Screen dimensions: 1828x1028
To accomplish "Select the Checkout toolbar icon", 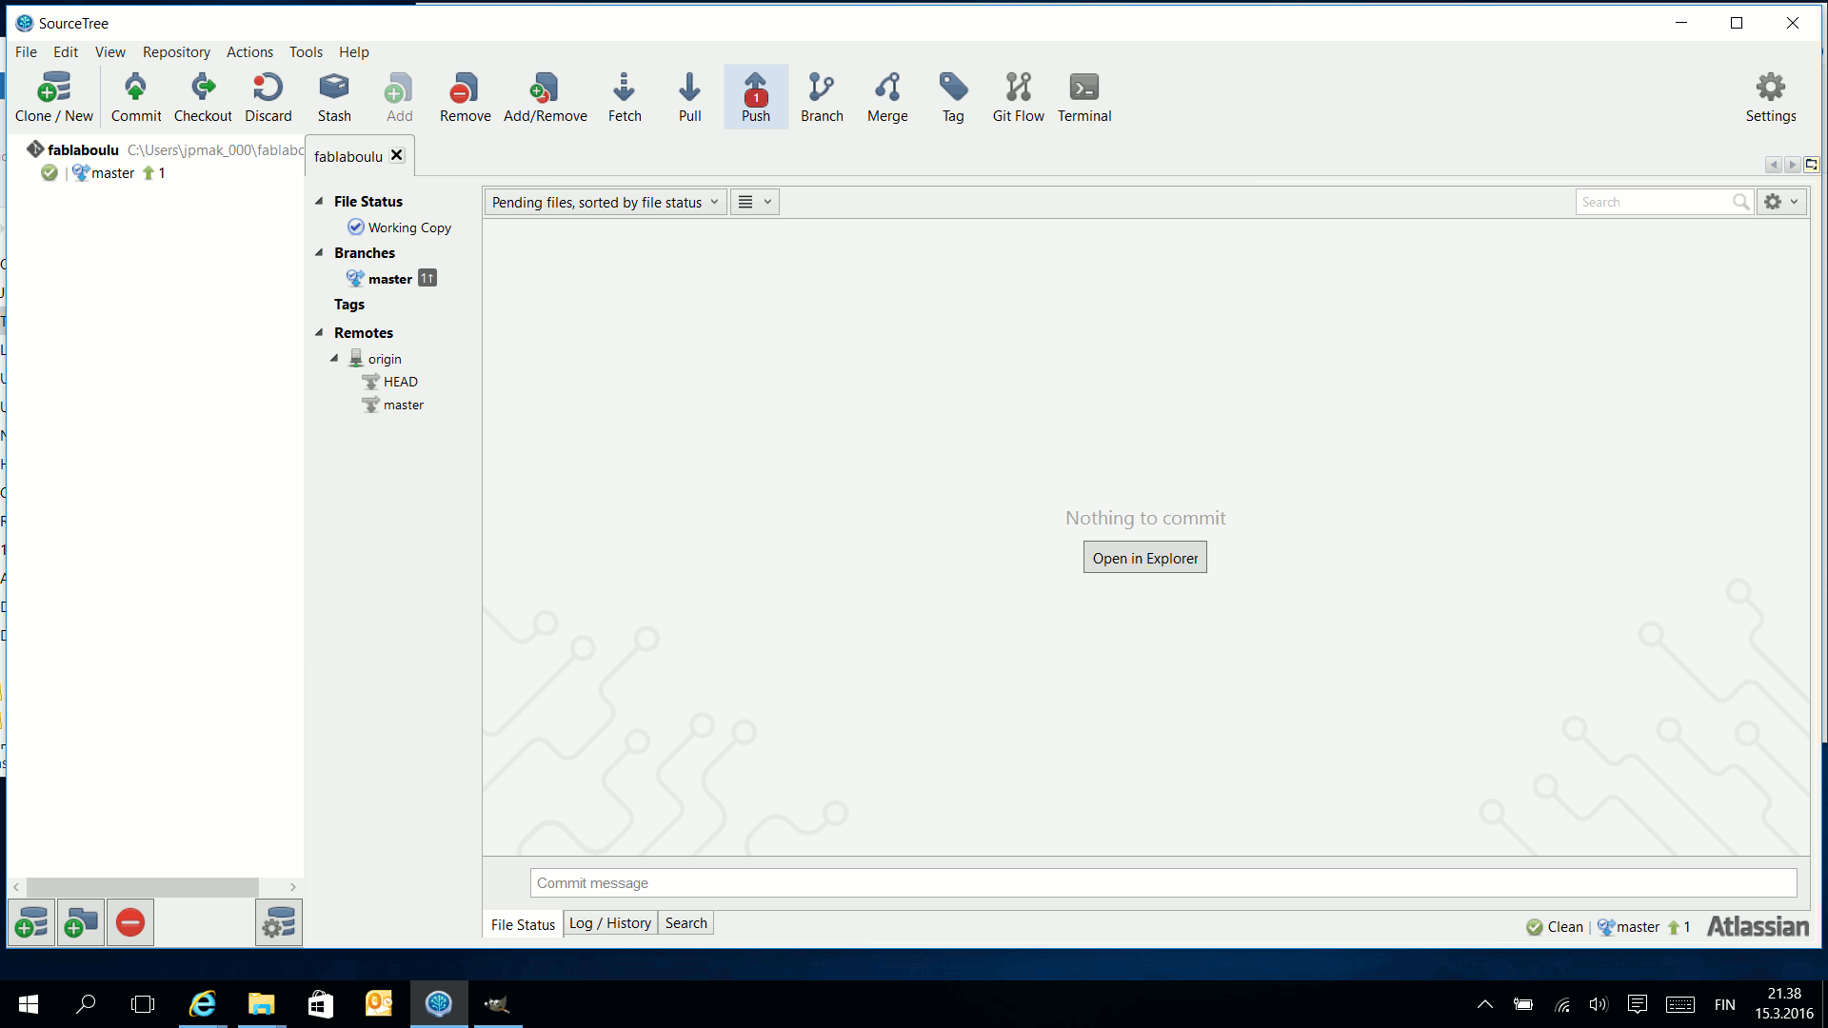I will pyautogui.click(x=203, y=97).
